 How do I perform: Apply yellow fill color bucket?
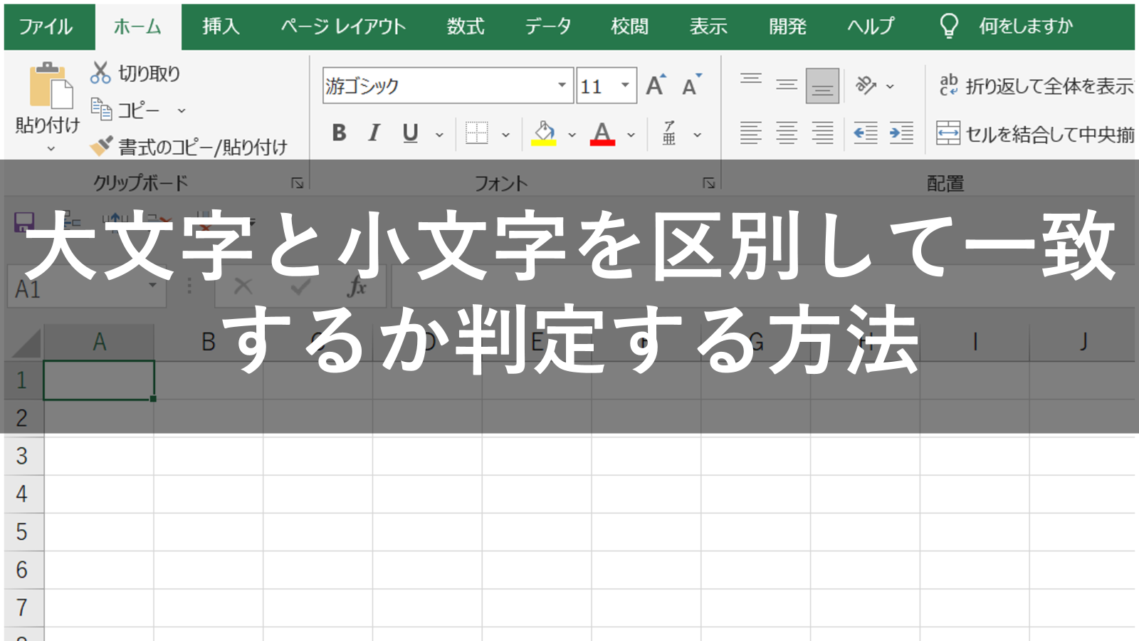coord(544,132)
